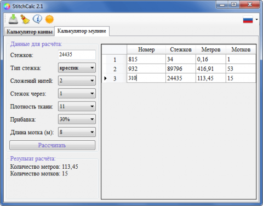Click the table cell showing 113,45
This screenshot has width=263, height=206.
[x=211, y=78]
